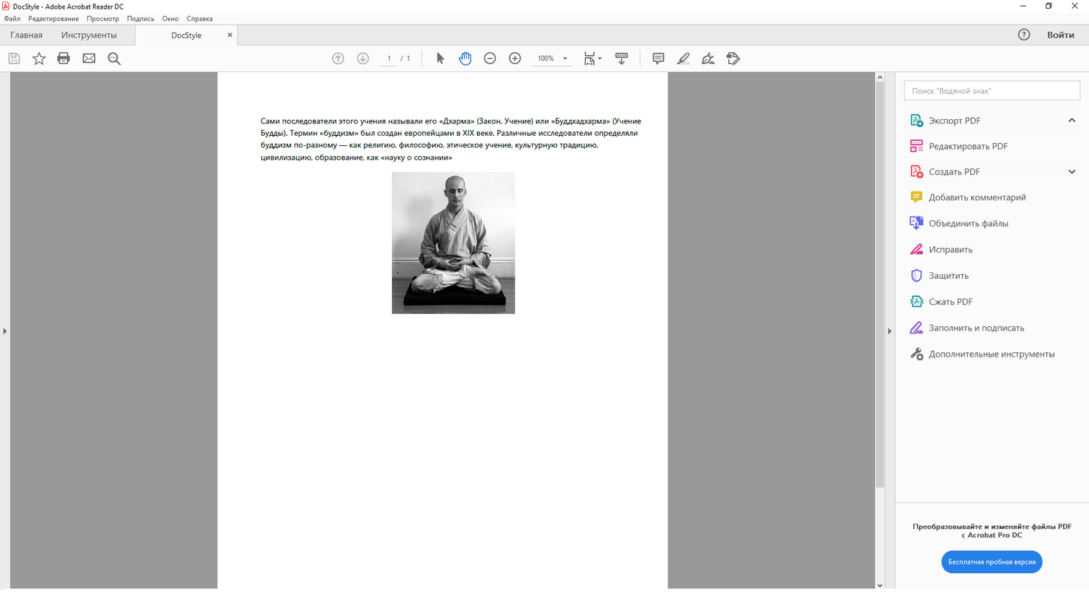Switch to the Главная tab
Viewport: 1089px width, 613px height.
(26, 35)
